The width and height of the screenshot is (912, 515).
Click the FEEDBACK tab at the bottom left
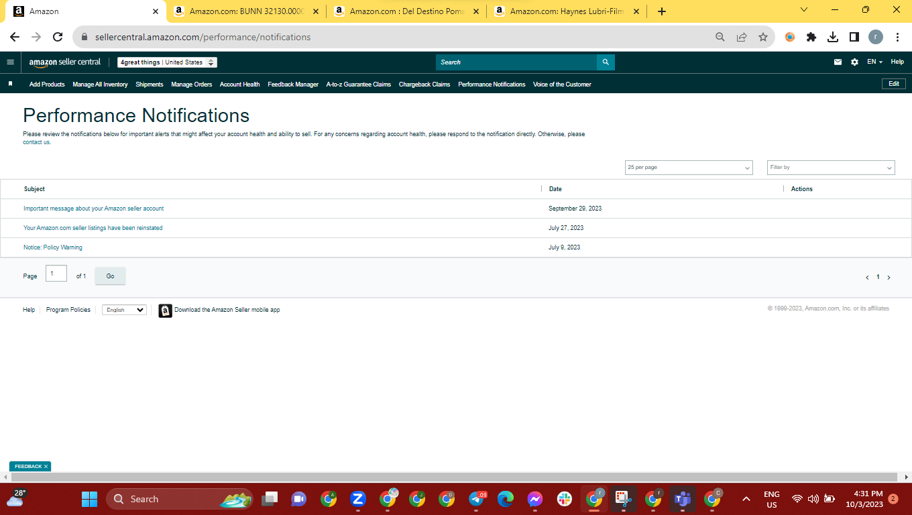(30, 466)
